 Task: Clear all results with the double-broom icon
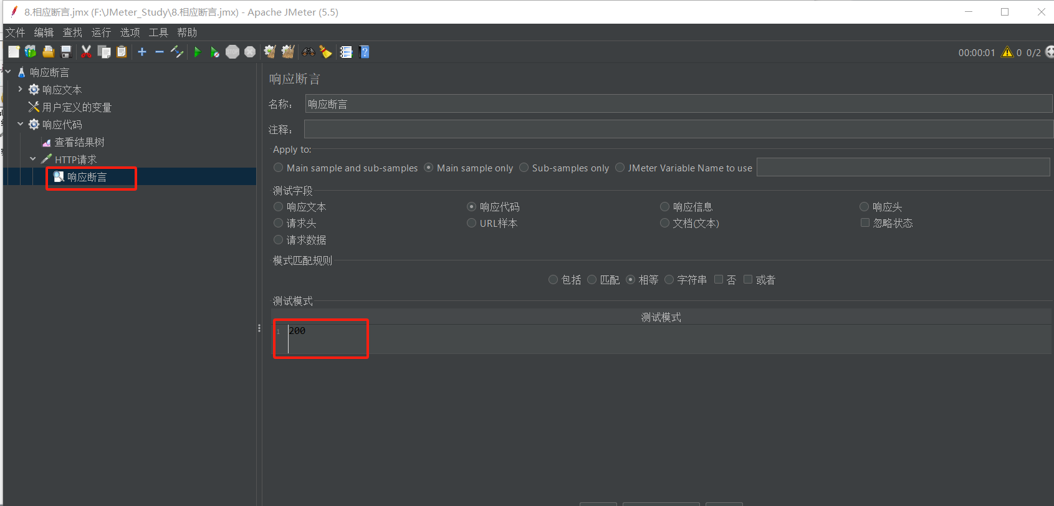coord(288,52)
